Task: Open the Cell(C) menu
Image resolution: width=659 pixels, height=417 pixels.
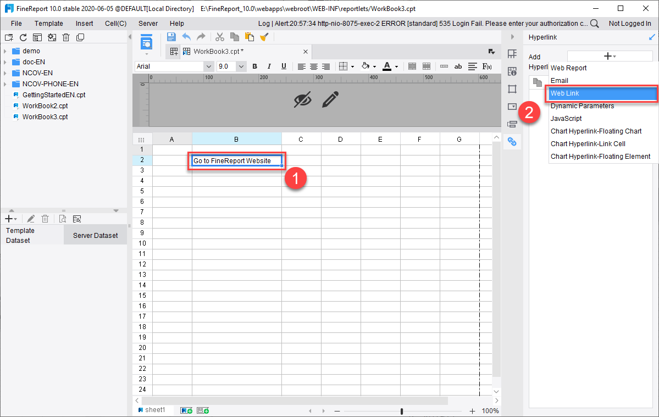Action: [x=115, y=24]
